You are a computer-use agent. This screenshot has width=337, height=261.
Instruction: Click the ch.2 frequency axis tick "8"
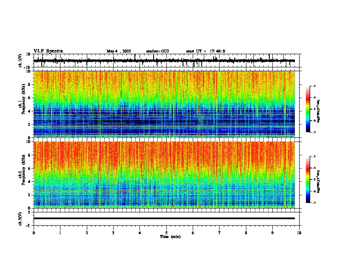click(x=29, y=155)
